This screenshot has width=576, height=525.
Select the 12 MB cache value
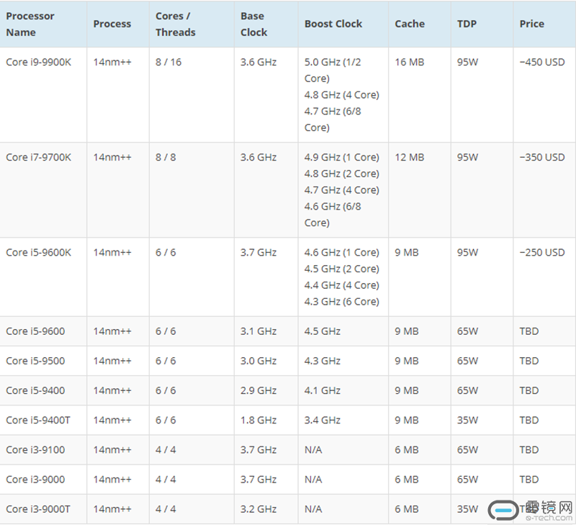pos(409,157)
